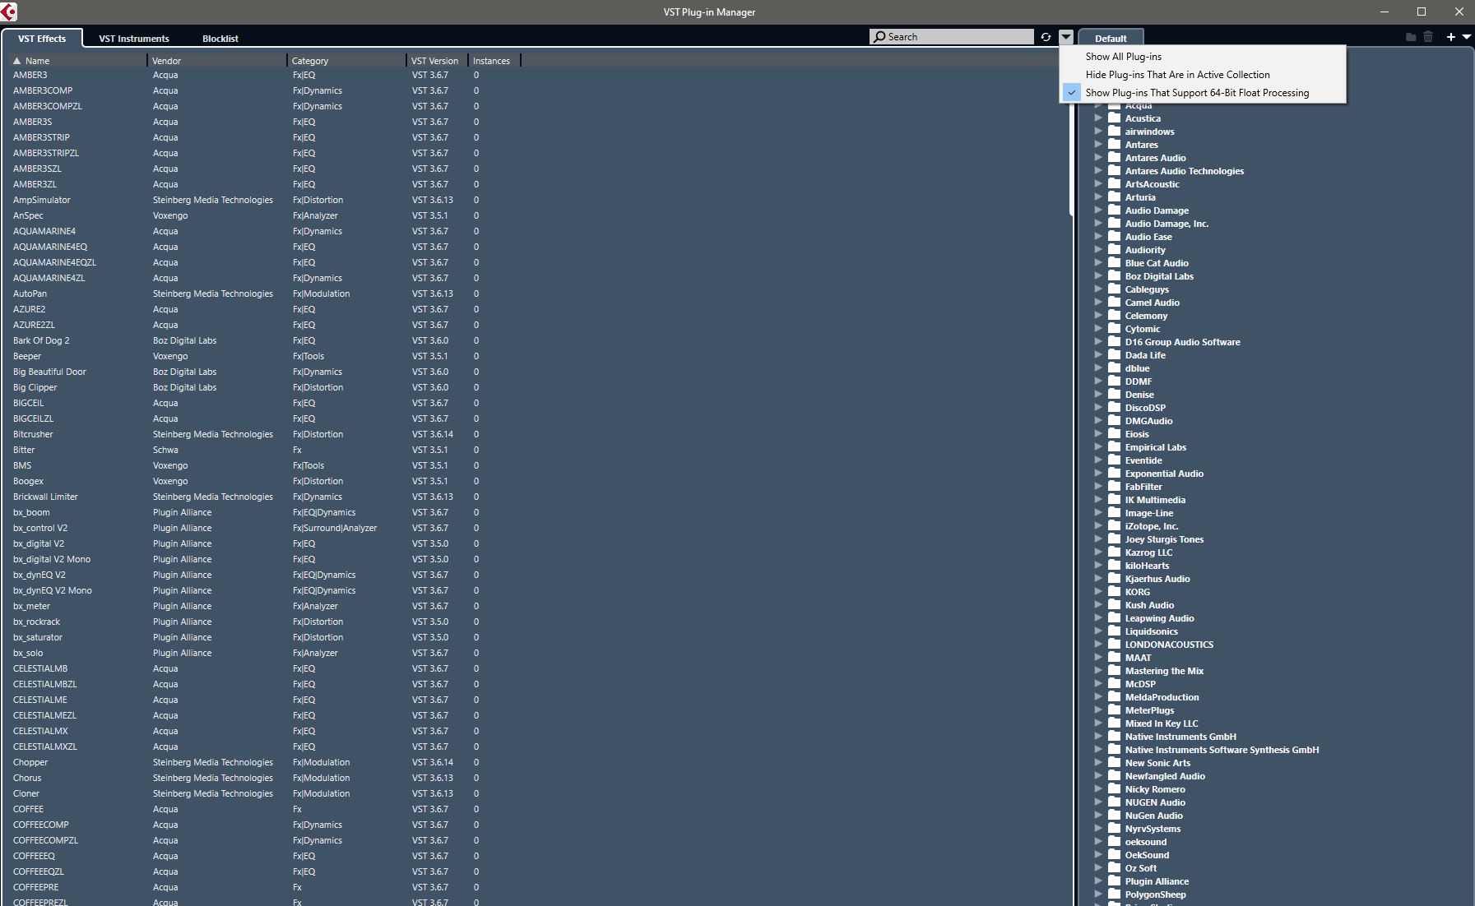Sort list by Category column header
The width and height of the screenshot is (1475, 906).
coord(346,61)
